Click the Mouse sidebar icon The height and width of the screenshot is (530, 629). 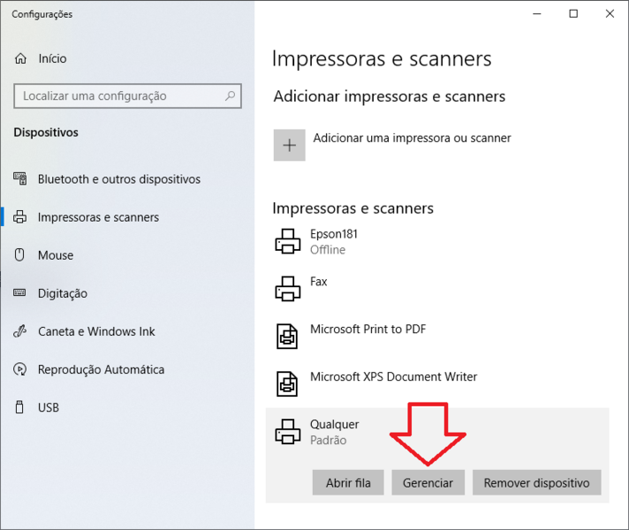tap(19, 254)
